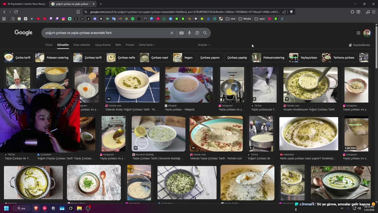Open Kevserin Mutfağı Yayla Çorbası thumbnail
378x213 pixels.
point(159,134)
